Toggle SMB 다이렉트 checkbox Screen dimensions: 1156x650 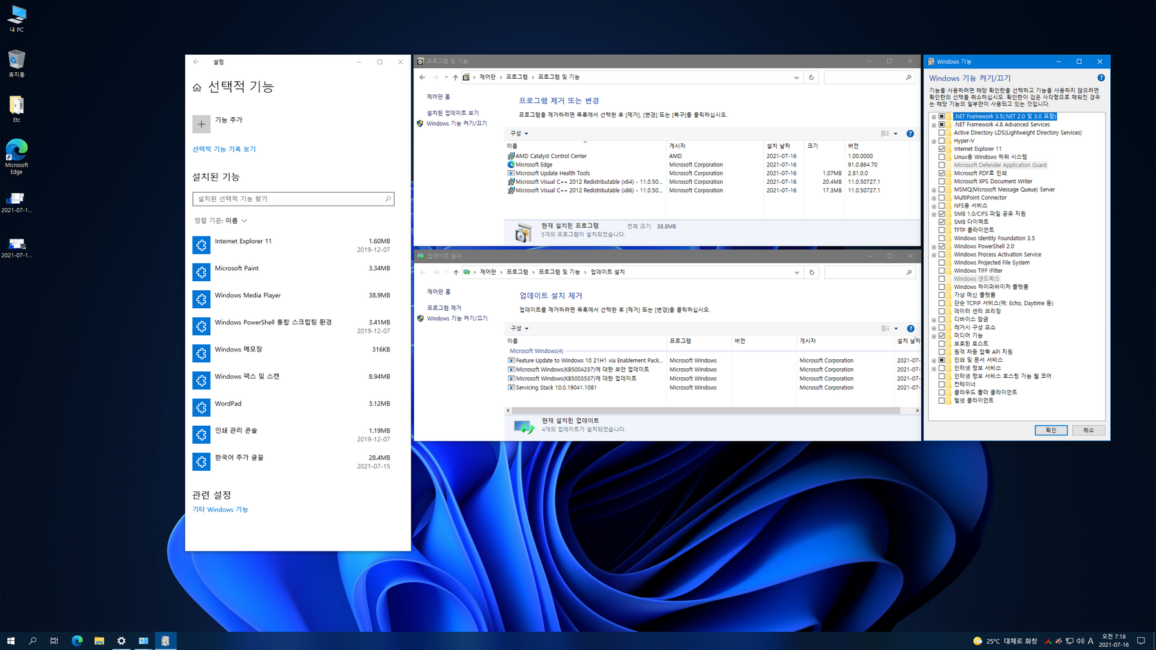coord(942,222)
